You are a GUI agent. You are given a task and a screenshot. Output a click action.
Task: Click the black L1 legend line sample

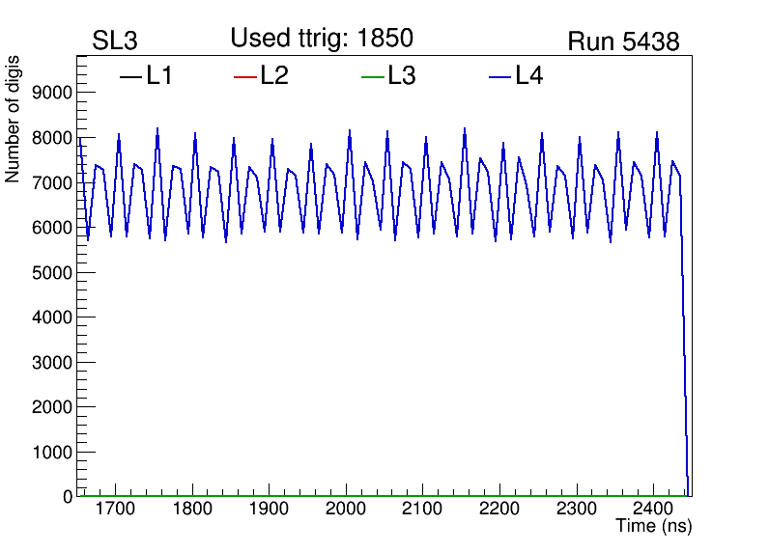[130, 77]
